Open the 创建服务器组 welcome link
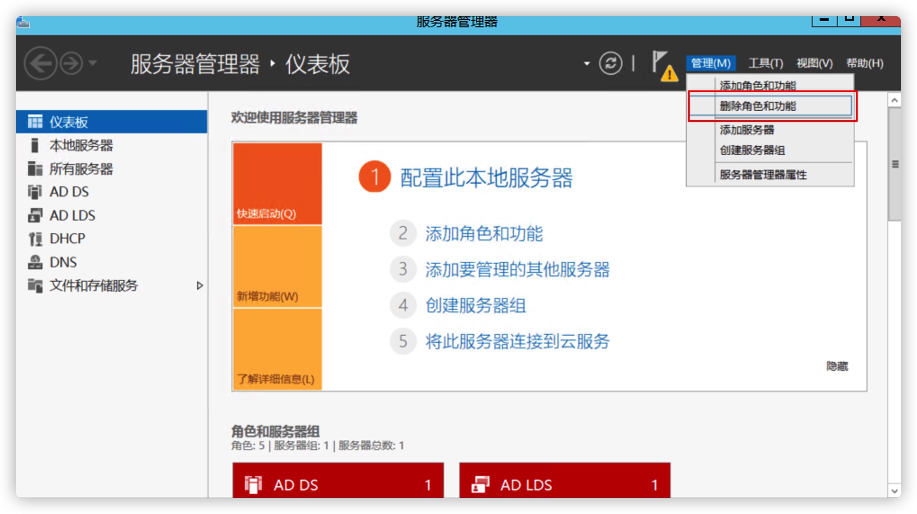This screenshot has width=917, height=514. [x=476, y=306]
